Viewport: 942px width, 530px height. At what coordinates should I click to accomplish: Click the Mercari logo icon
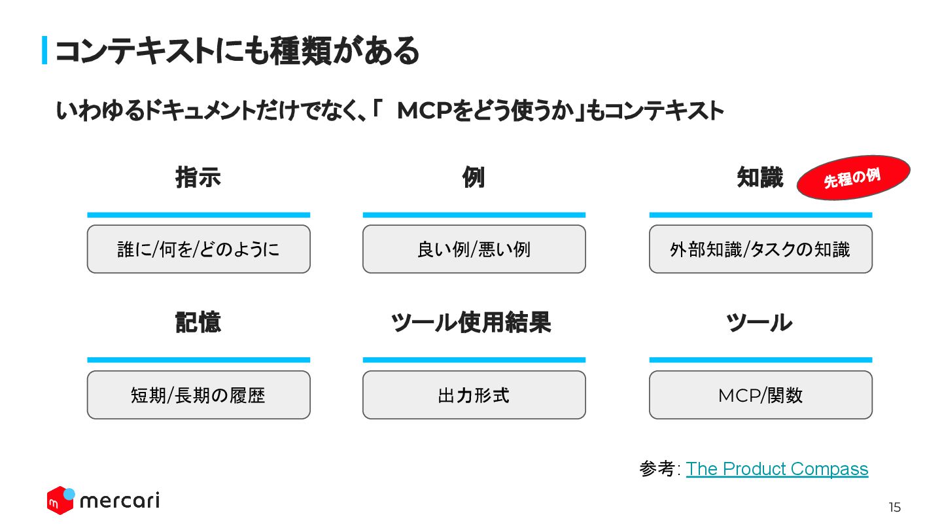[x=61, y=500]
